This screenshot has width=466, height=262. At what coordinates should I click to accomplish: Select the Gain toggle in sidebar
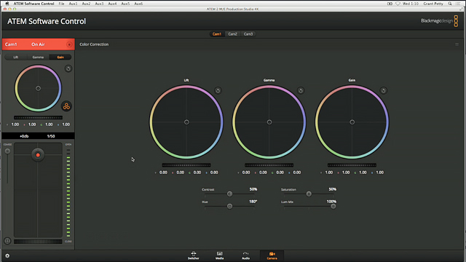[60, 57]
